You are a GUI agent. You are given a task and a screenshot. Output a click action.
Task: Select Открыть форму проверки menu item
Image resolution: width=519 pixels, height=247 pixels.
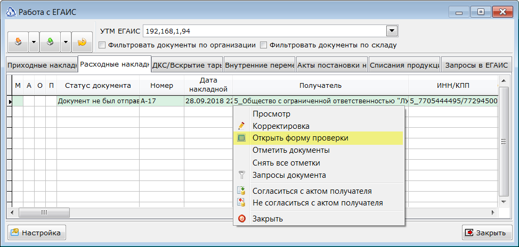tap(319, 138)
